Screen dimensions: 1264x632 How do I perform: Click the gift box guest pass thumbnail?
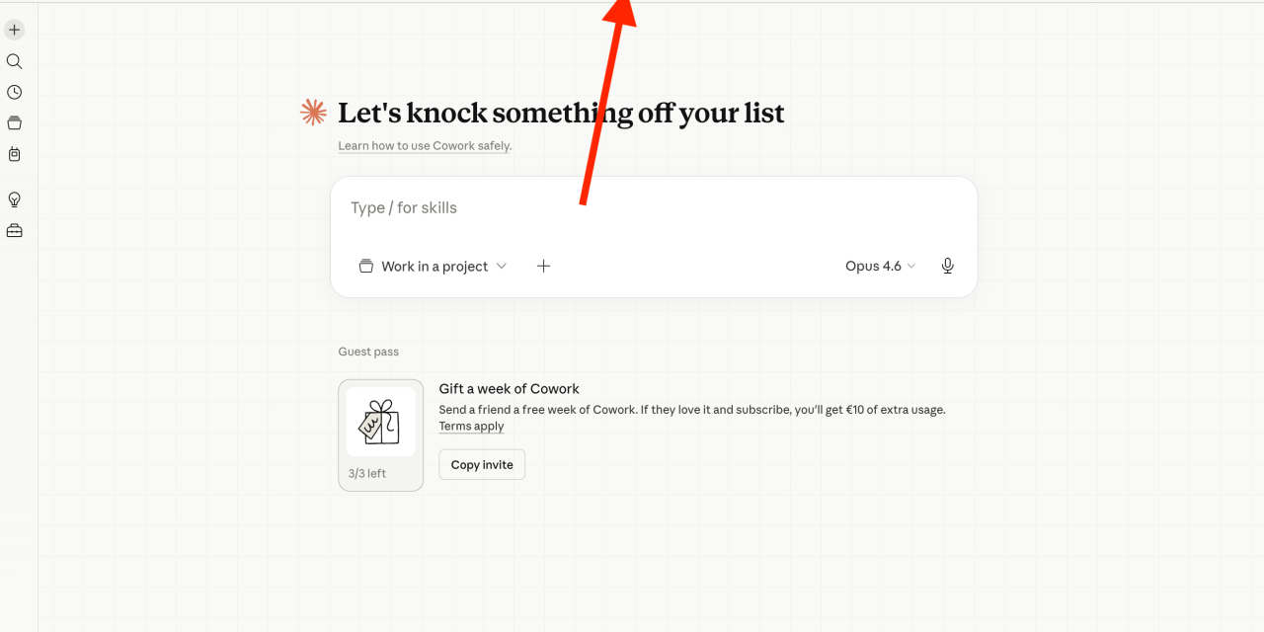coord(380,422)
